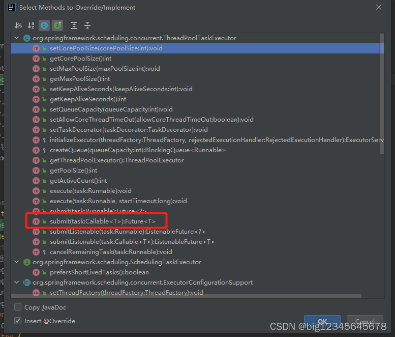Click the protected key icon beside createQueue

tap(44, 150)
